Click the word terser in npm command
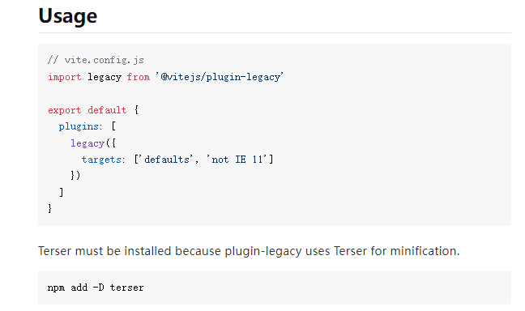The height and width of the screenshot is (311, 525). click(127, 288)
